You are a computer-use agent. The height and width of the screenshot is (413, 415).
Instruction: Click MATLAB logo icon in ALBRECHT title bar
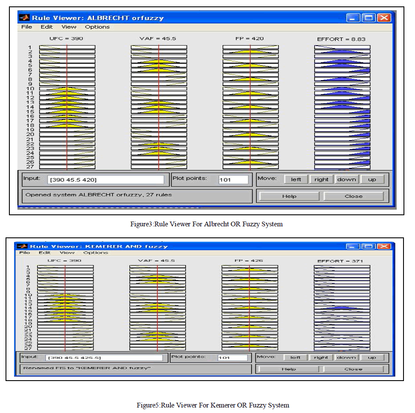(x=26, y=18)
